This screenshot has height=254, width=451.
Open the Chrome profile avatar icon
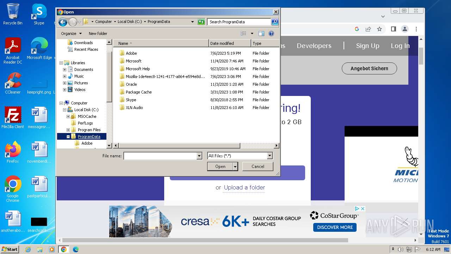405,29
